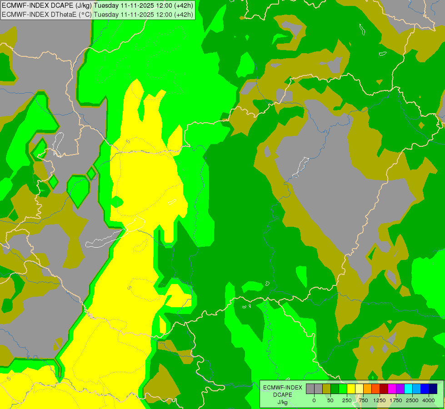Click the dark green legend swatch after 50
Viewport: 445px width, 409px height.
tap(335, 389)
